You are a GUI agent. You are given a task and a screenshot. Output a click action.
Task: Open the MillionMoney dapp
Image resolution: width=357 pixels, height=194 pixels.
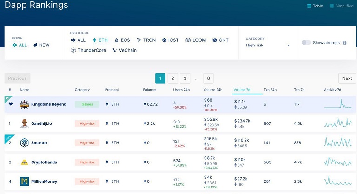point(44,181)
